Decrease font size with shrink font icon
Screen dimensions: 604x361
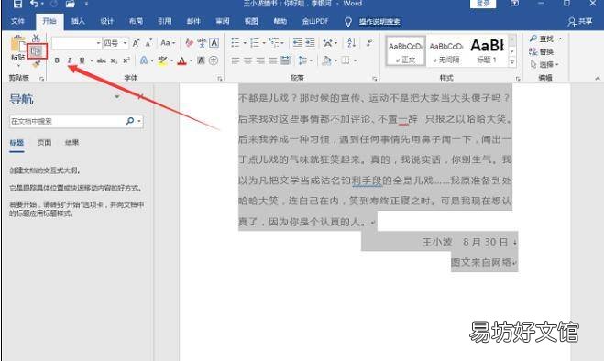coord(148,43)
